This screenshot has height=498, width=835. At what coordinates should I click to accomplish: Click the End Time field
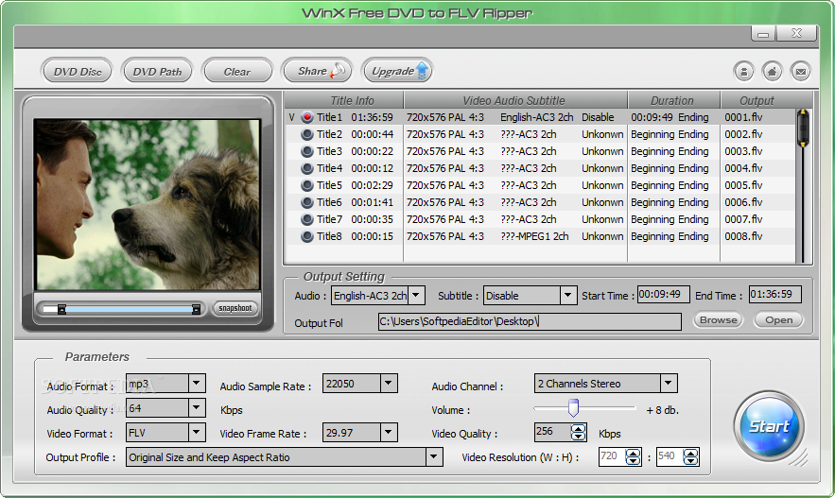pos(774,294)
